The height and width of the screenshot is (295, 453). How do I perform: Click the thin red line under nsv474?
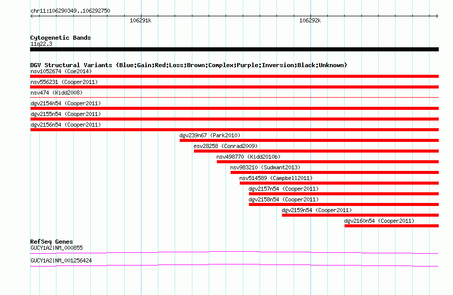coord(234,98)
